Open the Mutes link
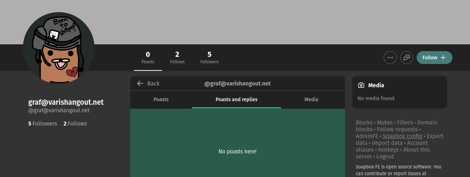The image size is (470, 177). tap(384, 122)
